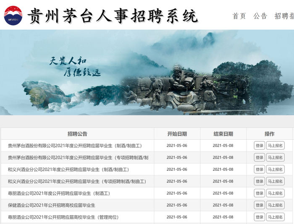Open the 首页 menu item

pyautogui.click(x=239, y=16)
